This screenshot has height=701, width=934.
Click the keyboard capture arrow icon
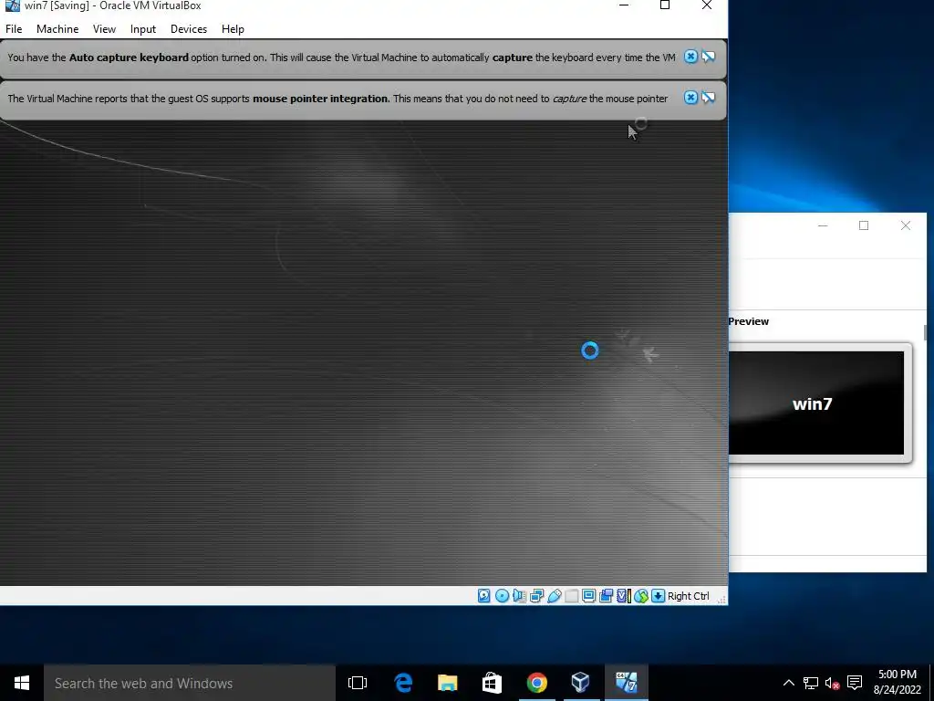658,595
